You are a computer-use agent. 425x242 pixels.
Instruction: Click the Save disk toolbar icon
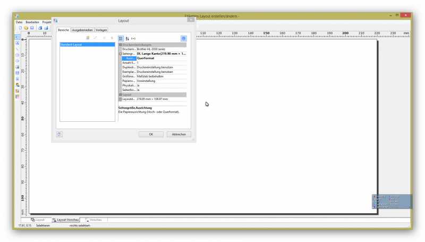coord(32,28)
